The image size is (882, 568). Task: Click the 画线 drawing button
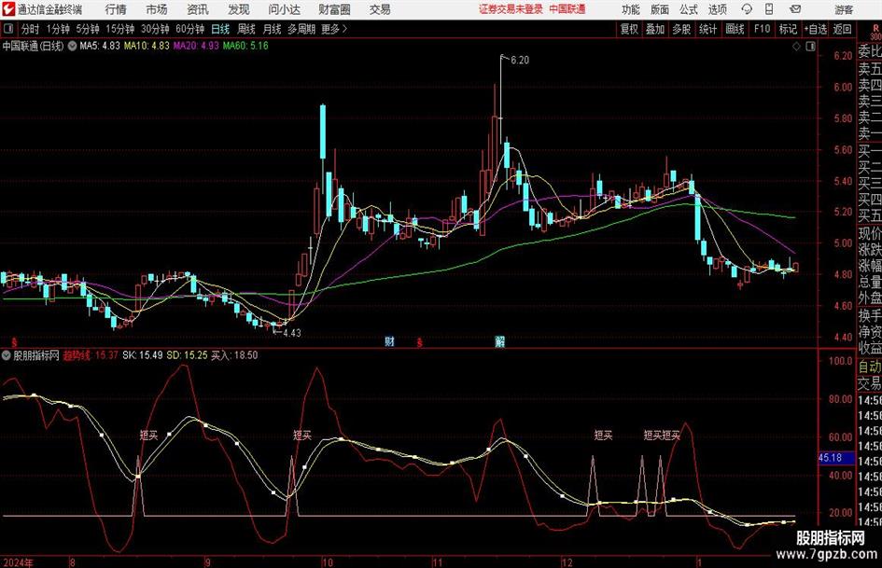[x=735, y=29]
